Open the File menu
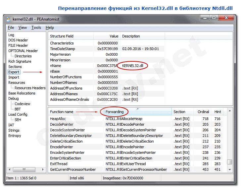 click(11, 28)
